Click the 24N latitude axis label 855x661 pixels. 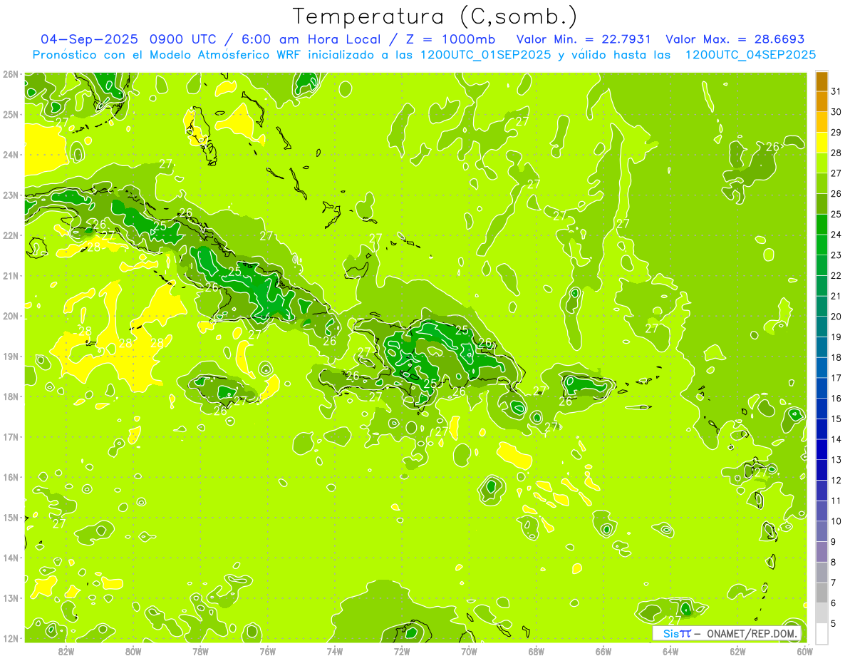coord(11,155)
